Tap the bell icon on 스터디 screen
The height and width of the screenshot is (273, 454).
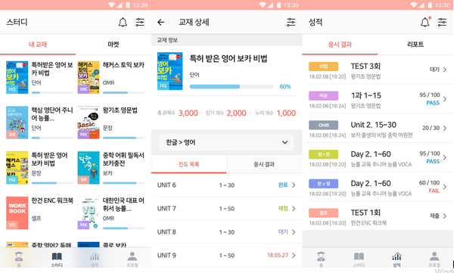(x=123, y=22)
